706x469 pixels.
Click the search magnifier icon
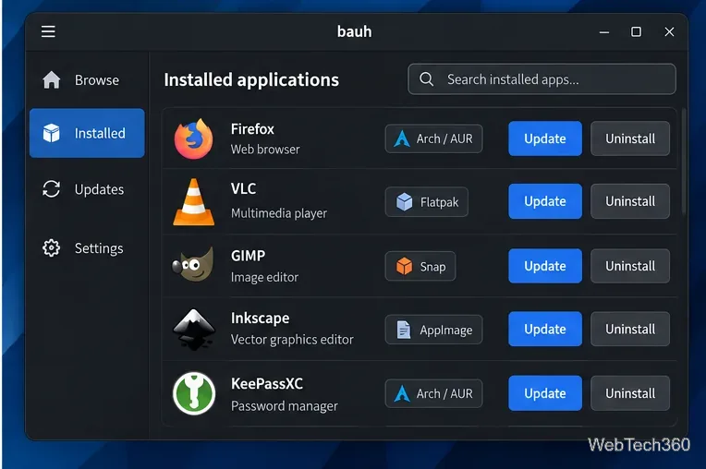pyautogui.click(x=426, y=79)
